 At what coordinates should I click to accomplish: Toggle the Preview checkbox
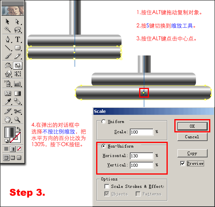183,163
